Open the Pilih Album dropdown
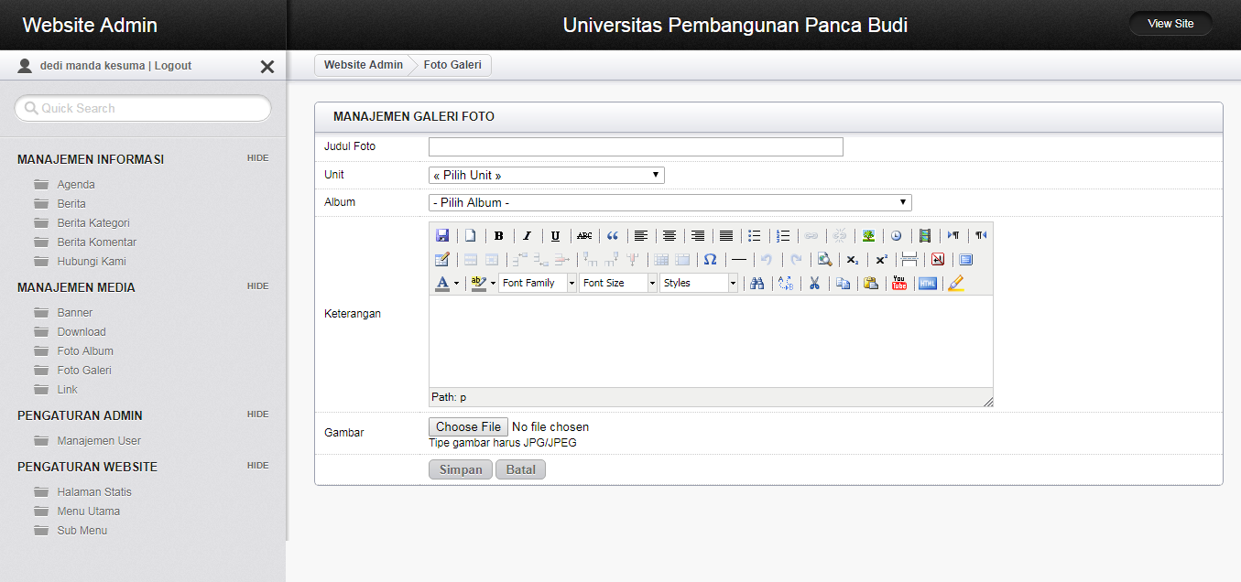Image resolution: width=1241 pixels, height=582 pixels. click(x=669, y=202)
